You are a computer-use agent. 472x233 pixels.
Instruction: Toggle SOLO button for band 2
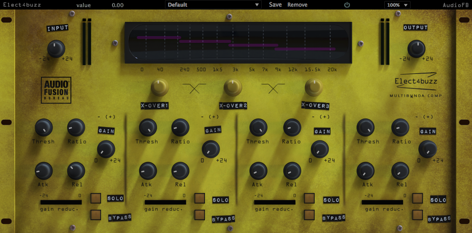tap(200, 198)
